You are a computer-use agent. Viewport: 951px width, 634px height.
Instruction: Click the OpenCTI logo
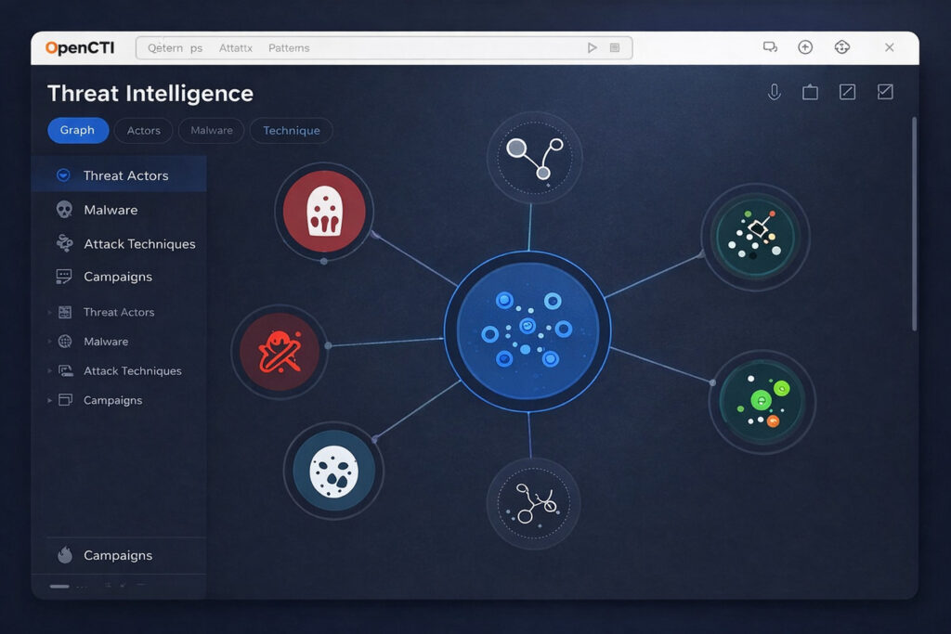click(x=83, y=47)
